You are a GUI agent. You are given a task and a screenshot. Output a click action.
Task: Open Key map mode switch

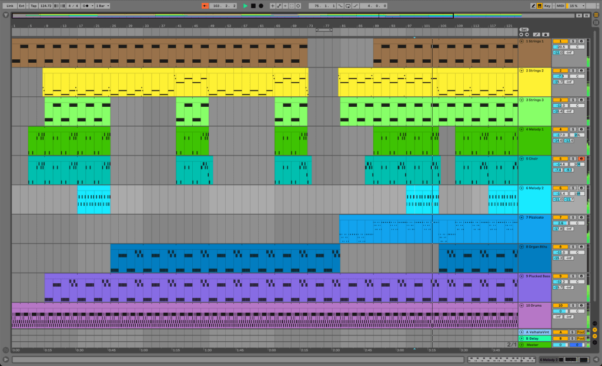[547, 6]
